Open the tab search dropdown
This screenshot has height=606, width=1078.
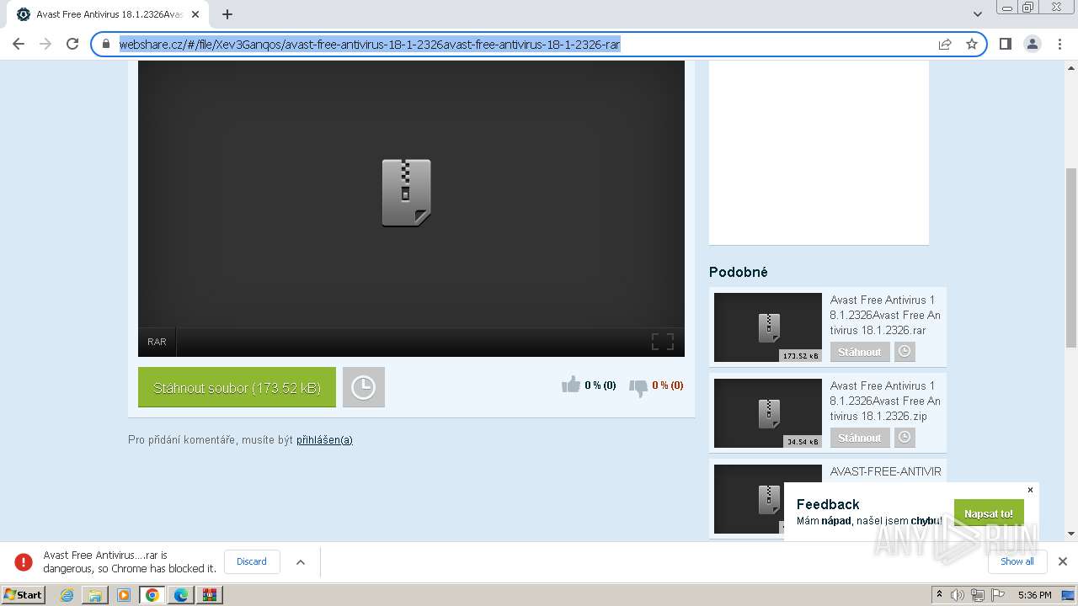(x=978, y=14)
